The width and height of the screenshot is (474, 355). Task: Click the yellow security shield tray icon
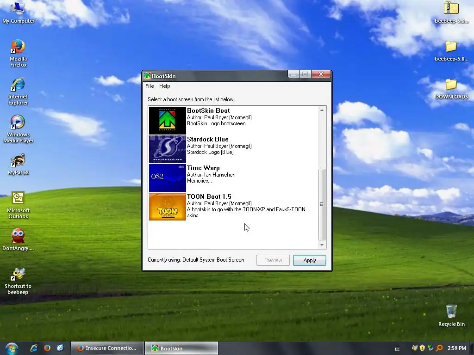(x=422, y=348)
